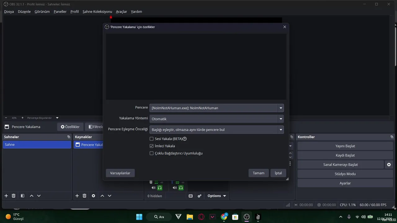Open the Araçlar menu
This screenshot has width=397, height=223.
122,11
